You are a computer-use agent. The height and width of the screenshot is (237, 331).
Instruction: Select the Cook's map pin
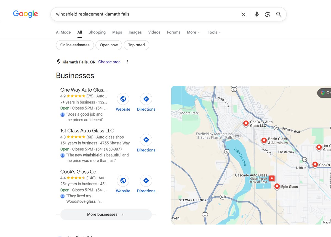pos(315,165)
